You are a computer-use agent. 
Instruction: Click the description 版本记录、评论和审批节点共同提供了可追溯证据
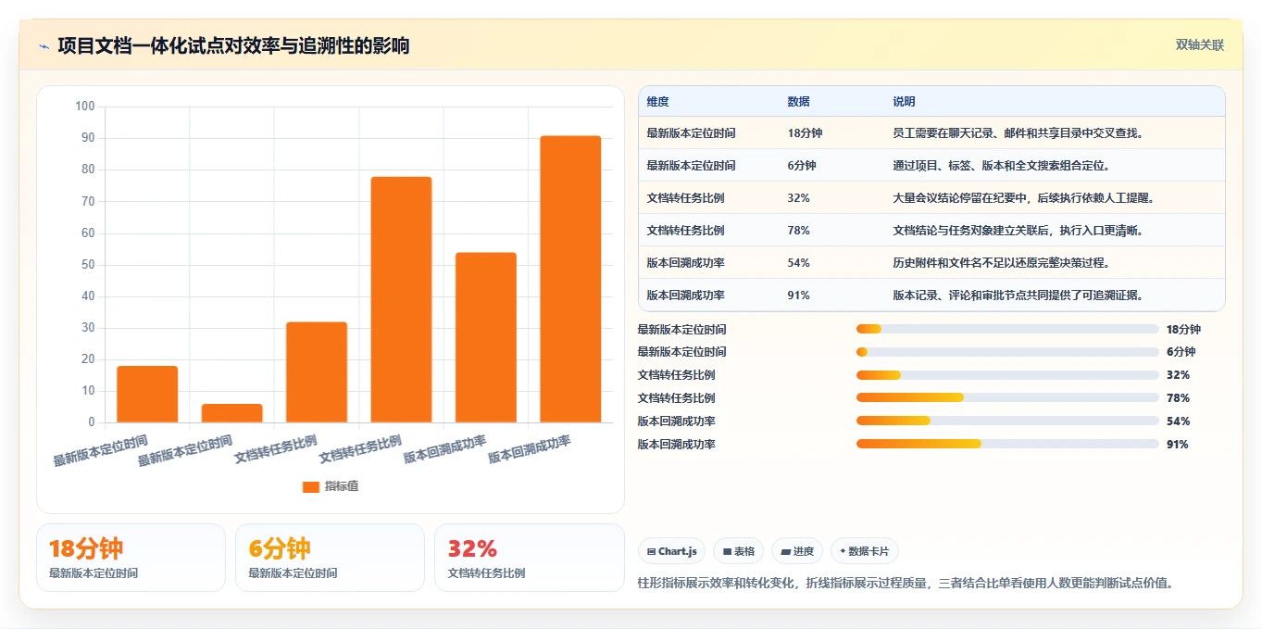click(x=1018, y=296)
